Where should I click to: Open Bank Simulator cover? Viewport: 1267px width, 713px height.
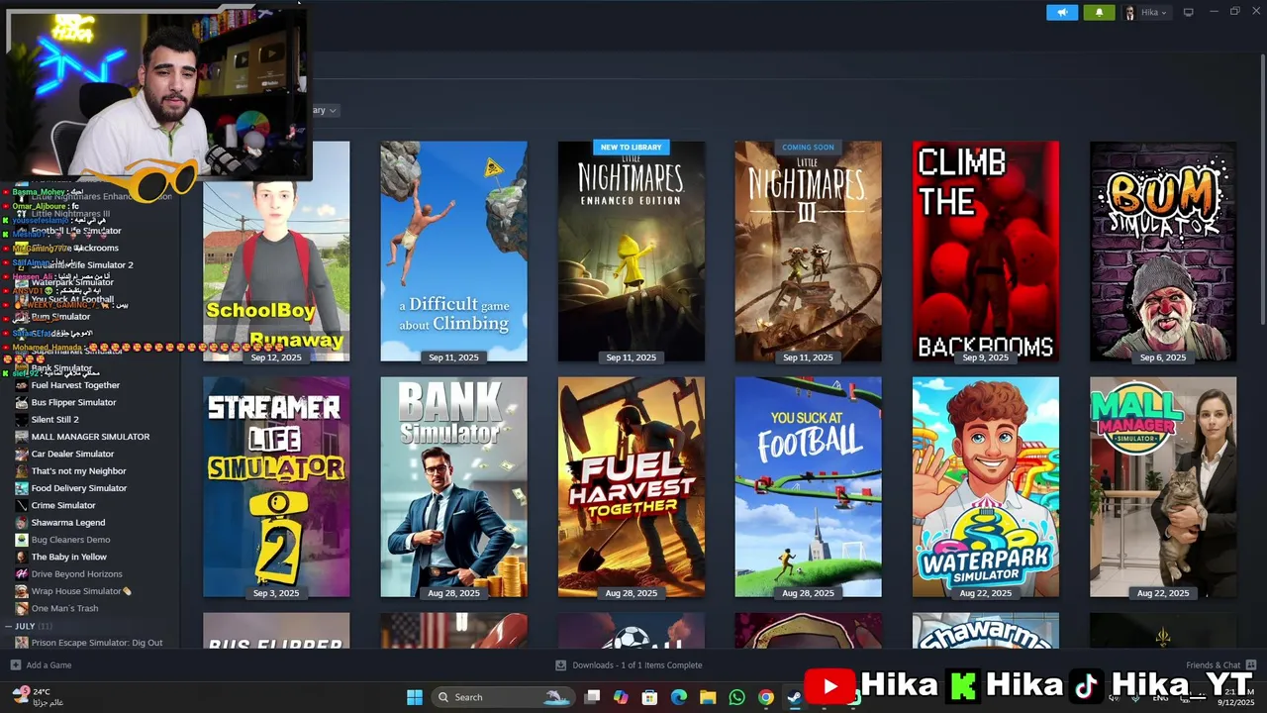(454, 487)
